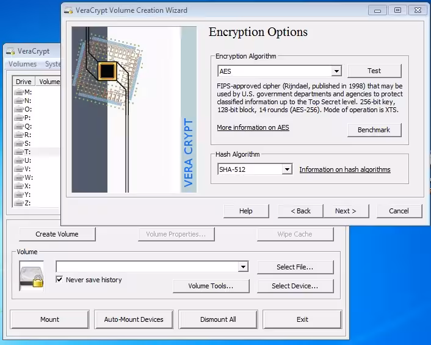Exit VeraCrypt with the Exit button
This screenshot has height=345, width=431.
[x=302, y=319]
